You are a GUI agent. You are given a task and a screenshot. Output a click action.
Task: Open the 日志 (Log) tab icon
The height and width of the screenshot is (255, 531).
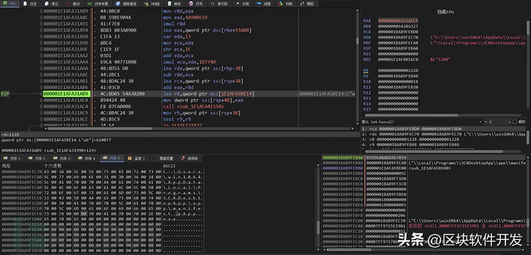point(25,3)
